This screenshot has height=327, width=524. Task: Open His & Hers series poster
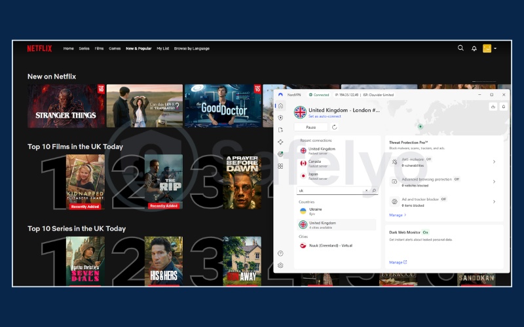pos(164,261)
